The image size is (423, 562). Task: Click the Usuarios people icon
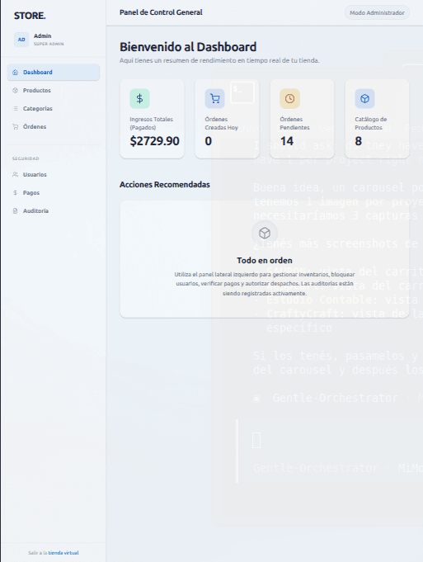(15, 175)
